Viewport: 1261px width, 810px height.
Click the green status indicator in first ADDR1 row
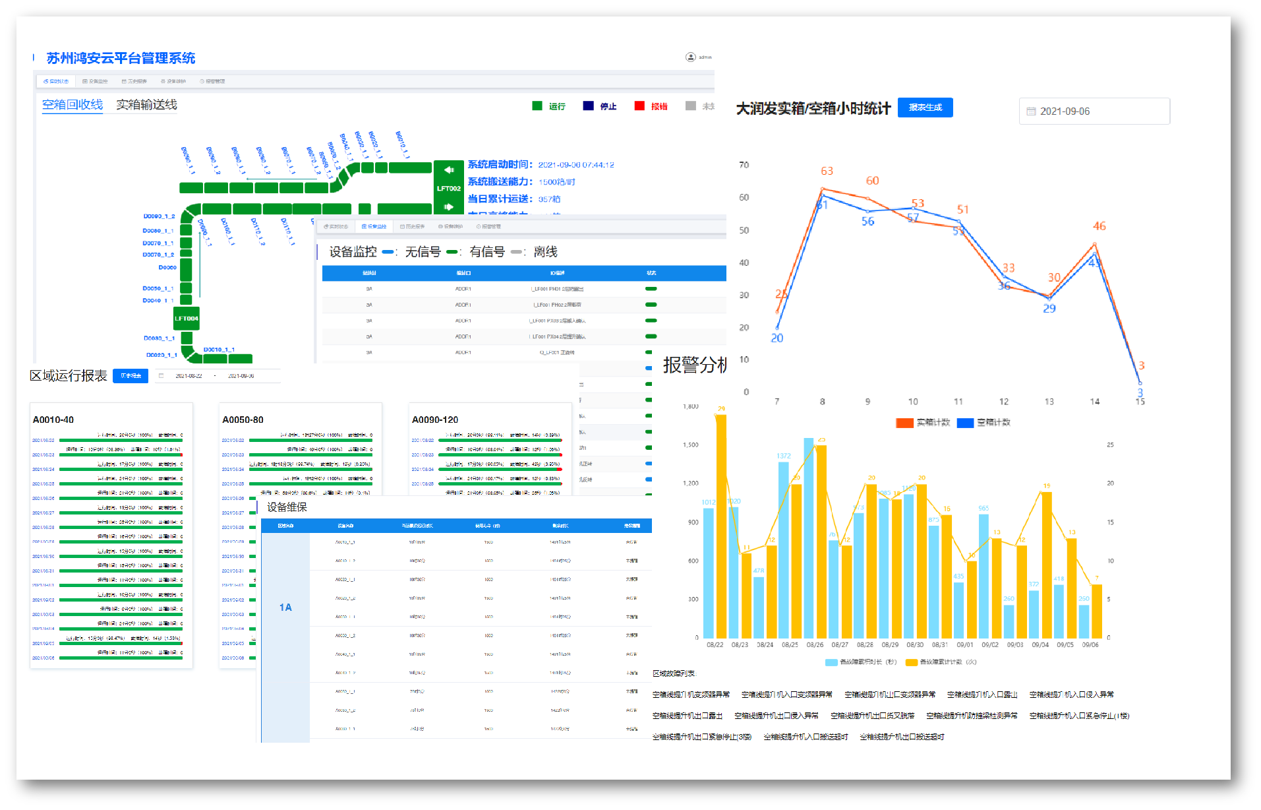click(651, 289)
